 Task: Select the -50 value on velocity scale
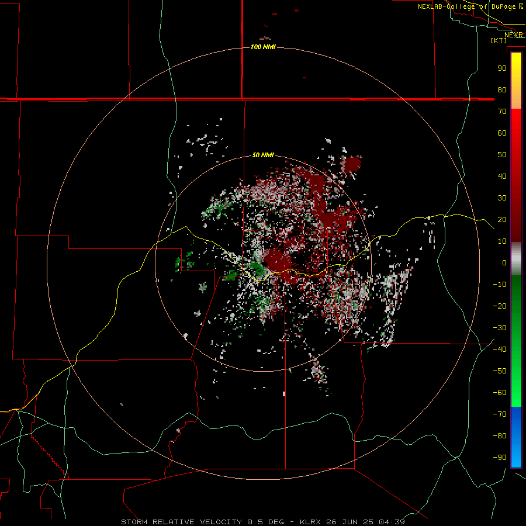[500, 371]
